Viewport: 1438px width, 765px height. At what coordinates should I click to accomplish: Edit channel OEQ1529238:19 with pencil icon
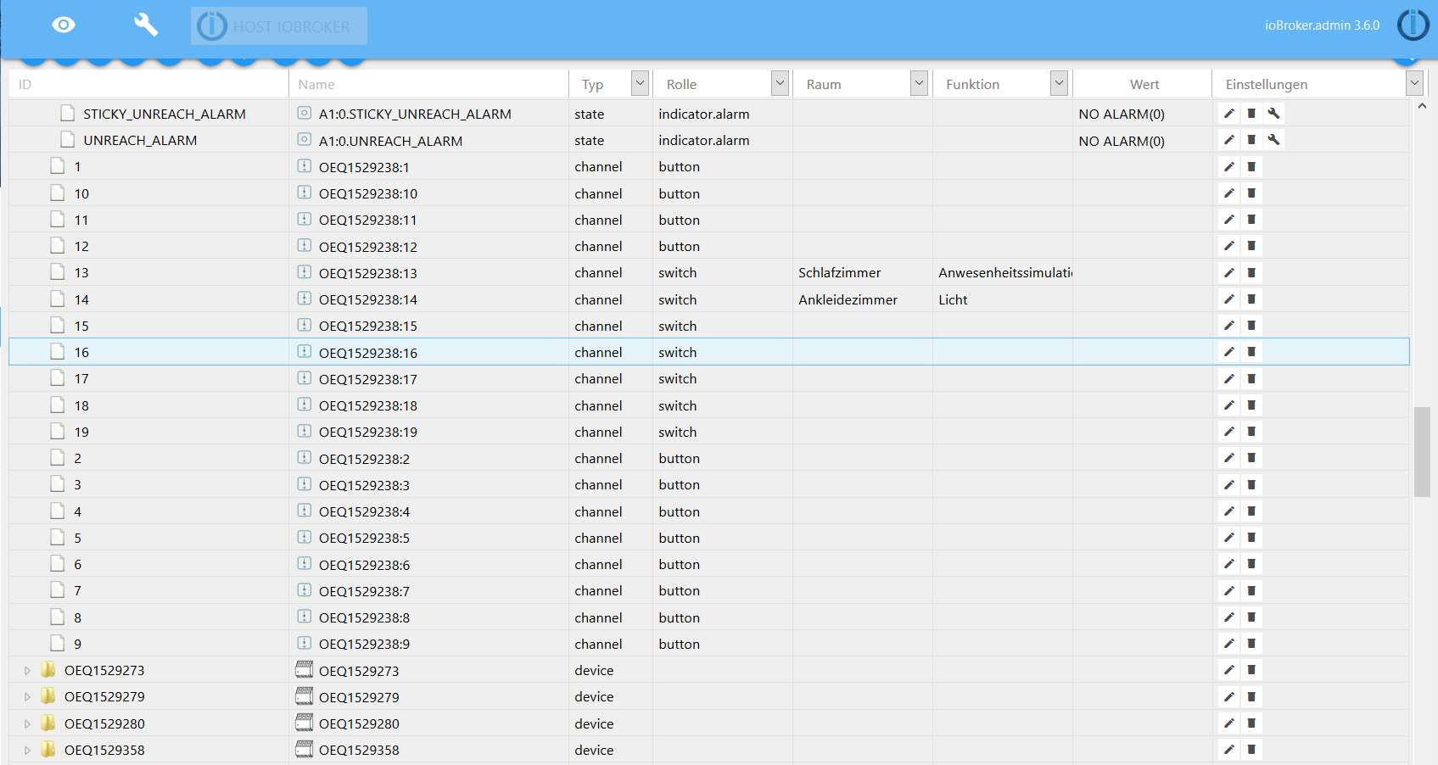tap(1229, 432)
